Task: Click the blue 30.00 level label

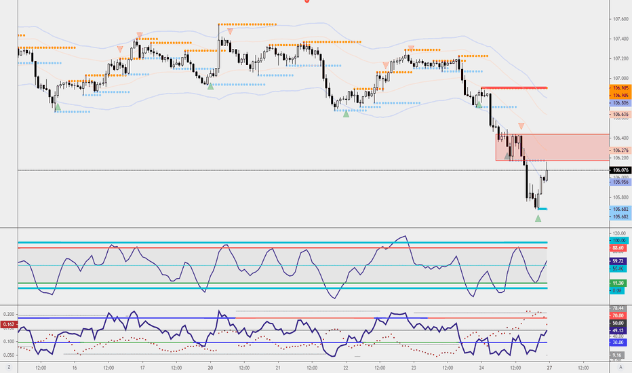Action: click(x=618, y=342)
